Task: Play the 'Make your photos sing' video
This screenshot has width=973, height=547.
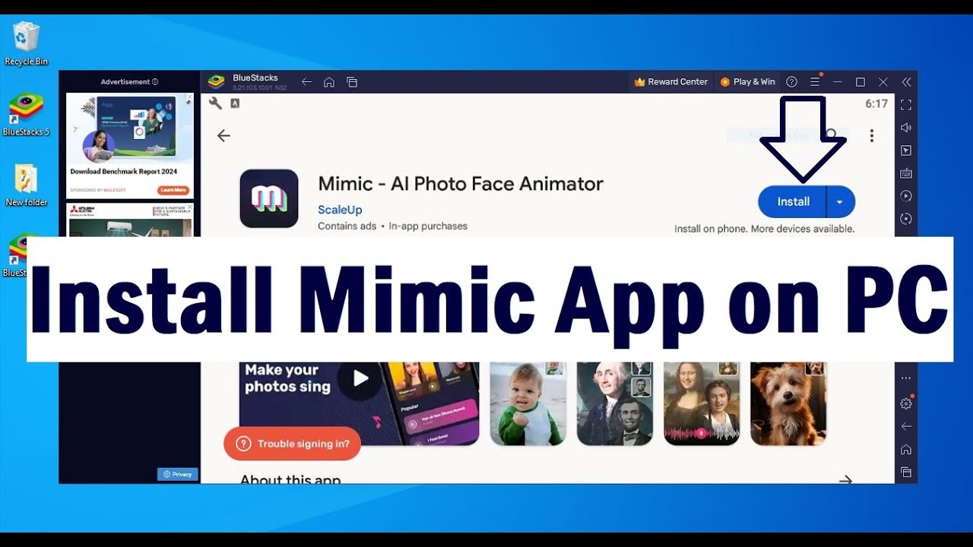Action: tap(360, 378)
